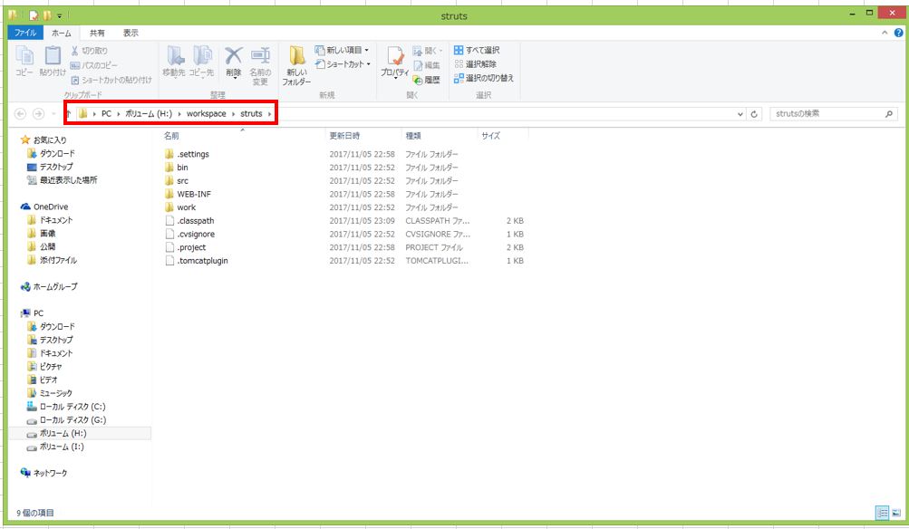Select Local Disk (C:) in navigation pane
The height and width of the screenshot is (529, 909).
point(73,407)
